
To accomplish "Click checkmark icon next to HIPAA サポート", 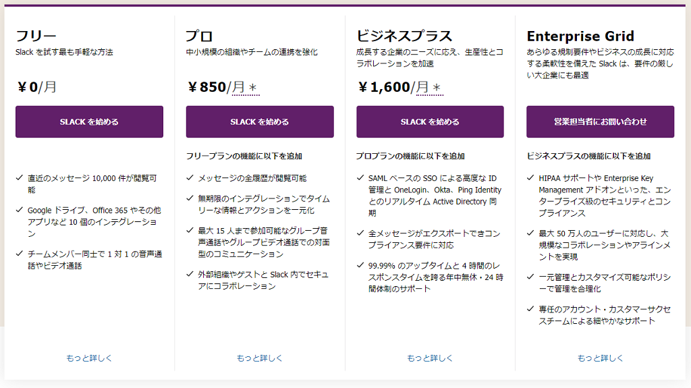I will pos(530,179).
